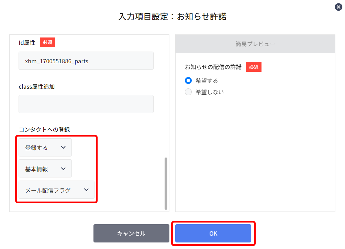The image size is (345, 249).
Task: Confirm settings with the OK button
Action: tap(213, 234)
